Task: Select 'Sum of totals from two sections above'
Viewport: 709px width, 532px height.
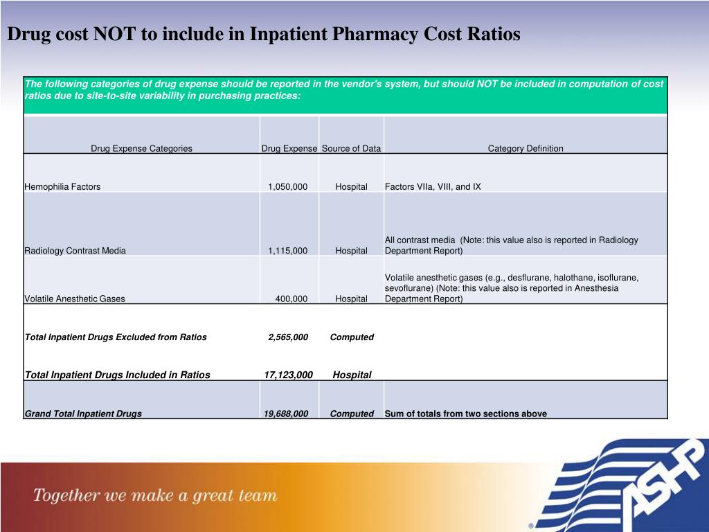Action: tap(466, 414)
